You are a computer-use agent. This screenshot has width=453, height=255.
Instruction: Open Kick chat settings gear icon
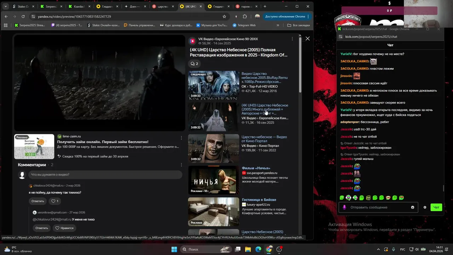[425, 207]
